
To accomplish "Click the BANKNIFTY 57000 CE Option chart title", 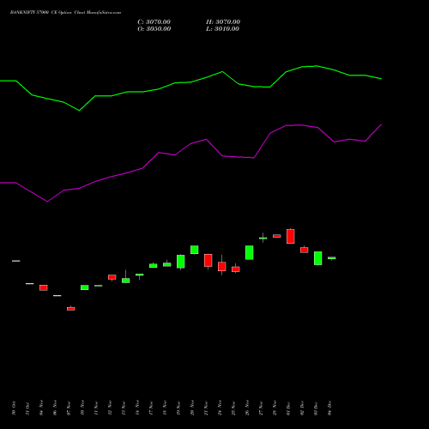I will coord(65,13).
